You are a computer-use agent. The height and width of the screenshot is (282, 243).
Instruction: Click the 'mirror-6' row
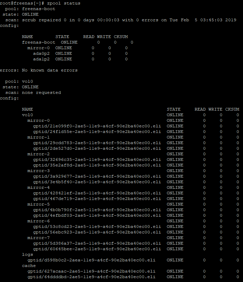[x=133, y=221]
